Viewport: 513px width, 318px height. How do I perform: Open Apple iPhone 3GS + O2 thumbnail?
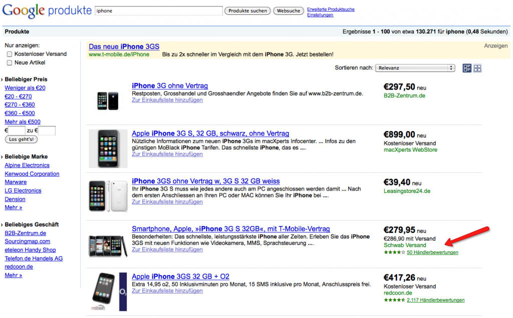[108, 291]
